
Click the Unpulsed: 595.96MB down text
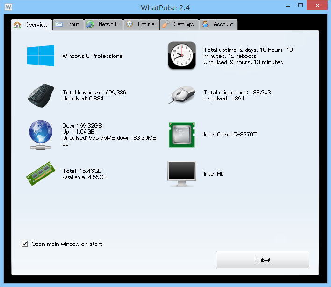click(109, 141)
